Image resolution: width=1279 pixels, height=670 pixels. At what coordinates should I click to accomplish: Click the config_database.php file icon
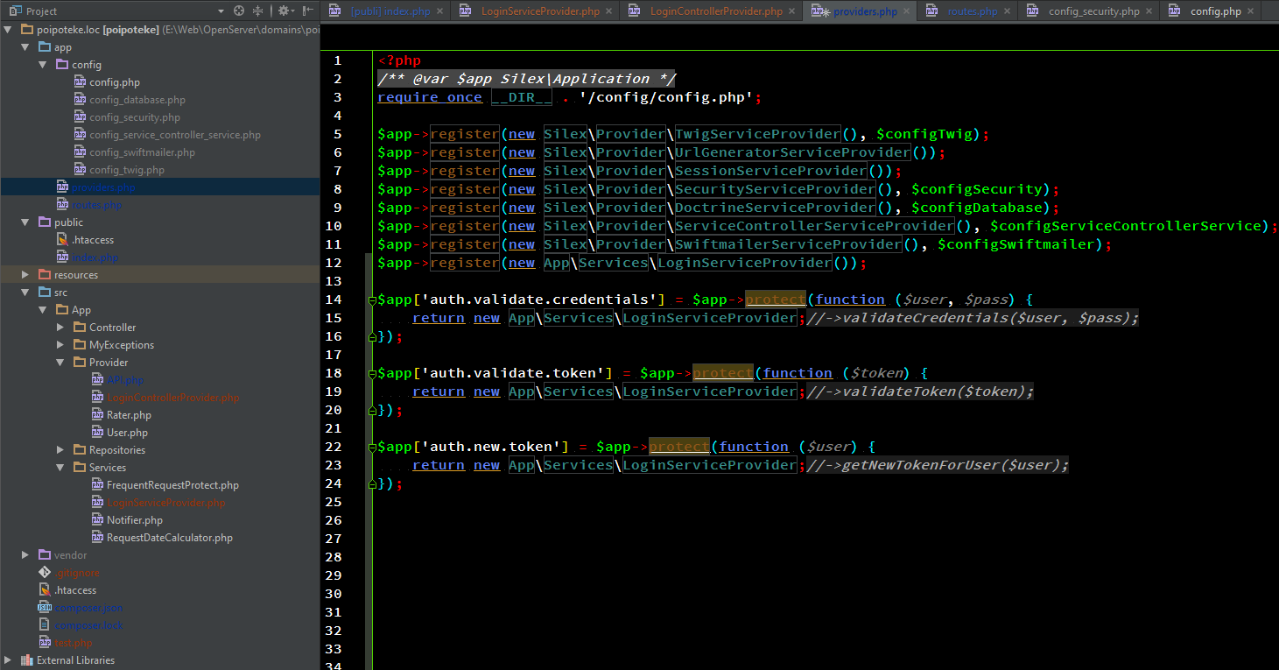(80, 100)
